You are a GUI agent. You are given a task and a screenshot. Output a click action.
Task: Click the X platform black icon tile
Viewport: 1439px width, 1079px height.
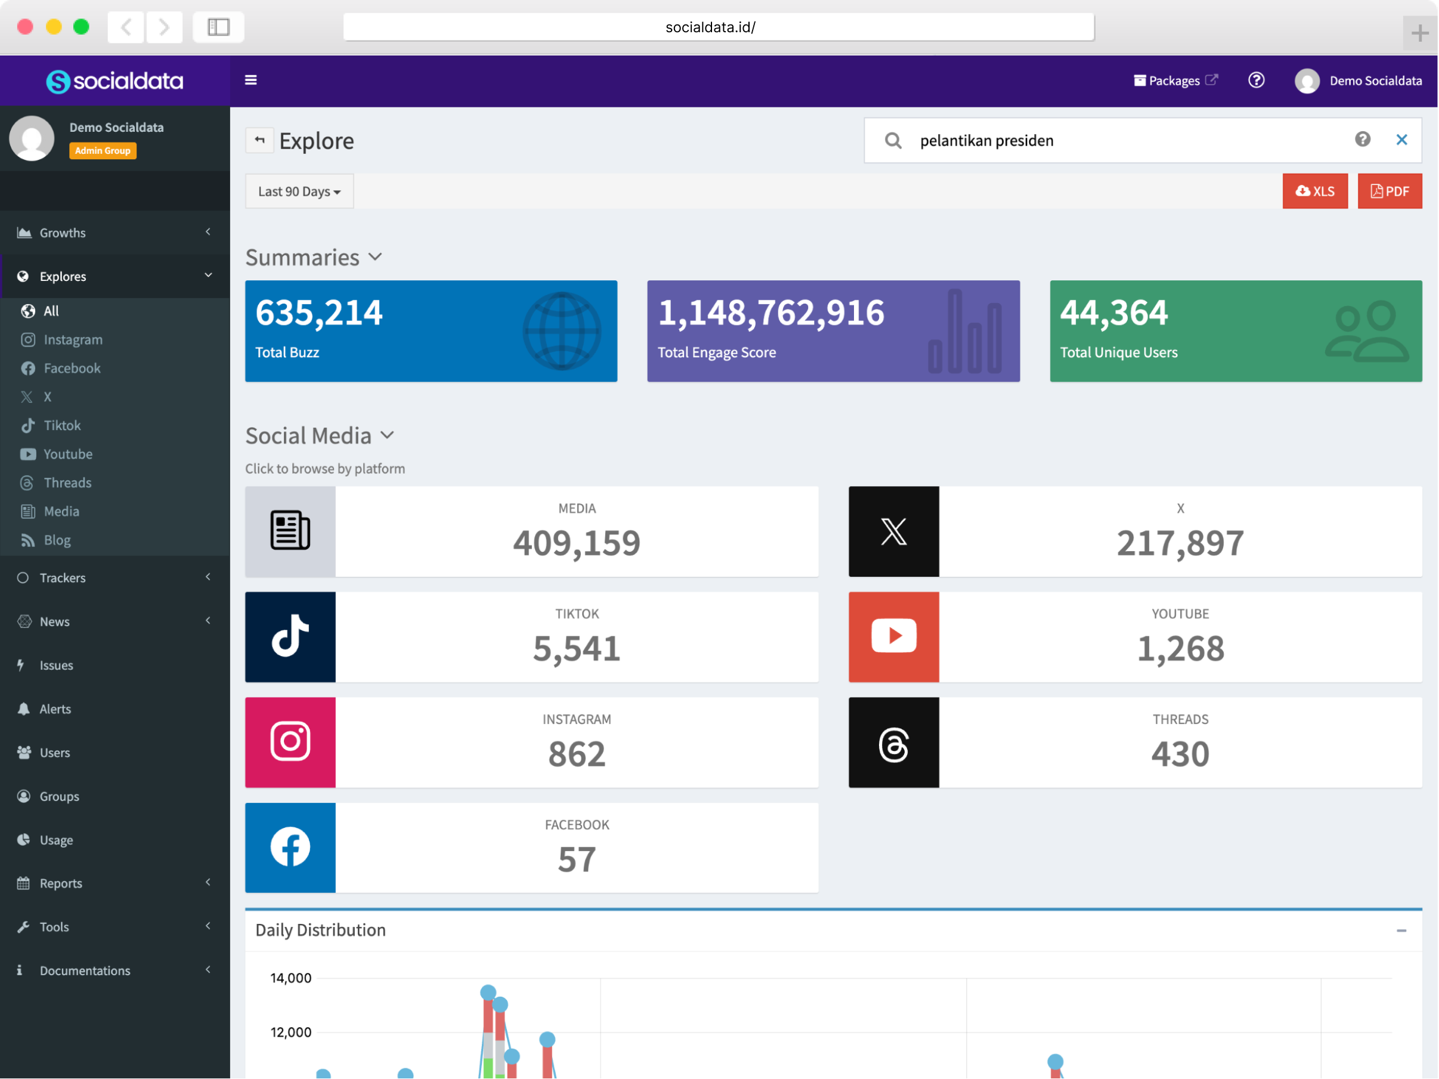coord(893,531)
